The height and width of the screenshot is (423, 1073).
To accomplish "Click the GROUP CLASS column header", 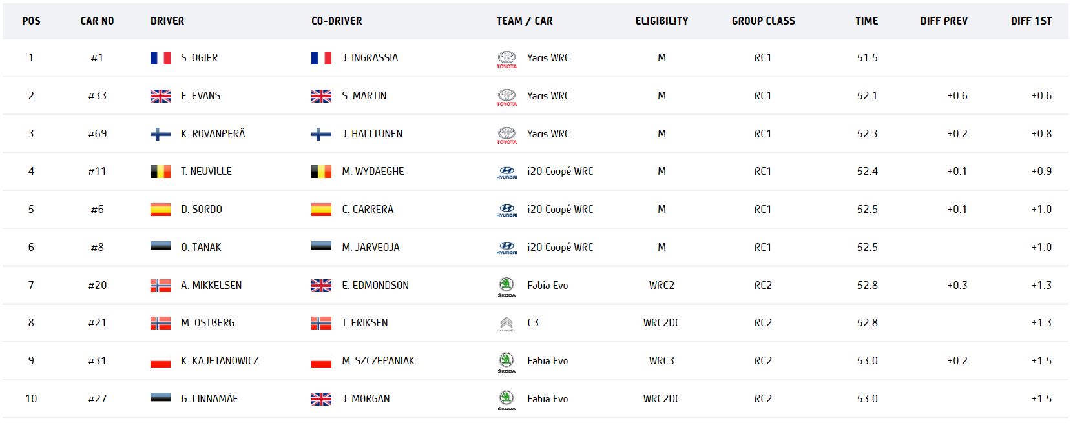I will click(763, 21).
